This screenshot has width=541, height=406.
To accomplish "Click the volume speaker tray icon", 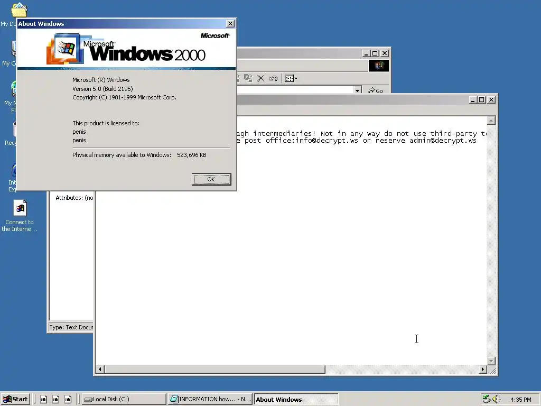I will coord(496,399).
